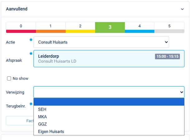
Task: Select urgency level 1 orange
Action: tap(50, 27)
